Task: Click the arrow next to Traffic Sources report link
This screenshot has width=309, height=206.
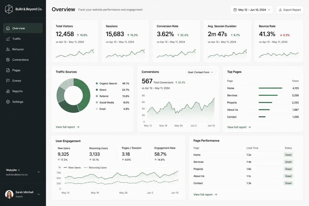Action: (x=78, y=127)
